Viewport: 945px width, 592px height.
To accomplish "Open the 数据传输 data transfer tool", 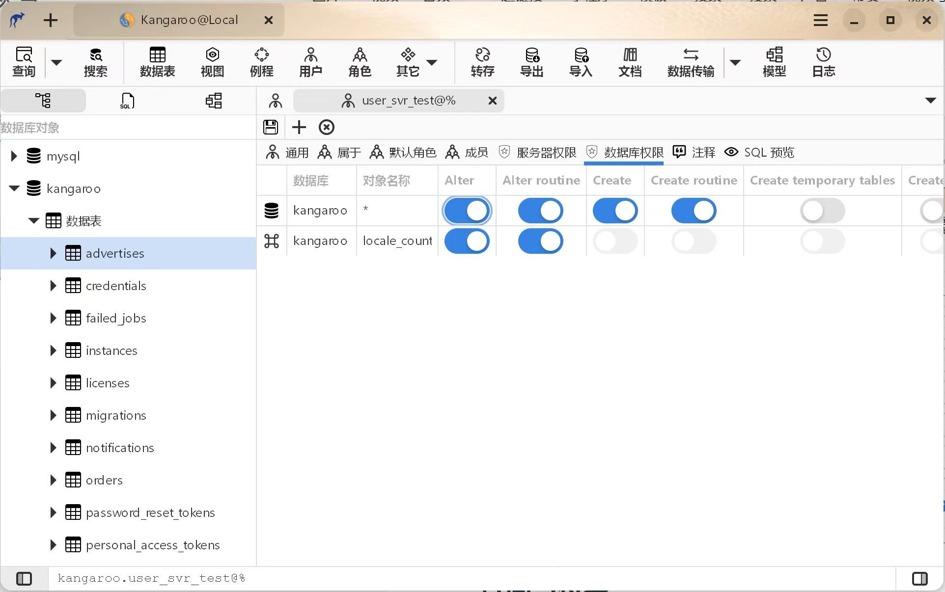I will click(691, 62).
